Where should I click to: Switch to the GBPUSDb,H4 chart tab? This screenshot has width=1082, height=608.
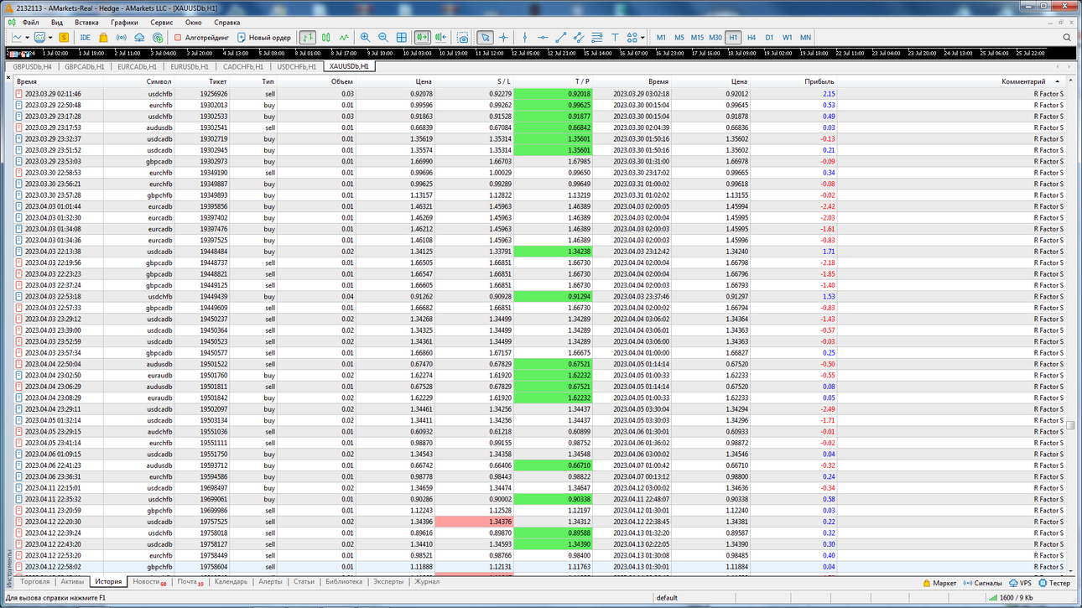32,66
